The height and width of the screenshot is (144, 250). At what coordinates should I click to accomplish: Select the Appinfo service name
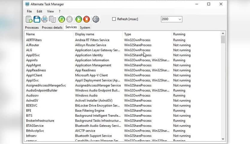(32, 60)
